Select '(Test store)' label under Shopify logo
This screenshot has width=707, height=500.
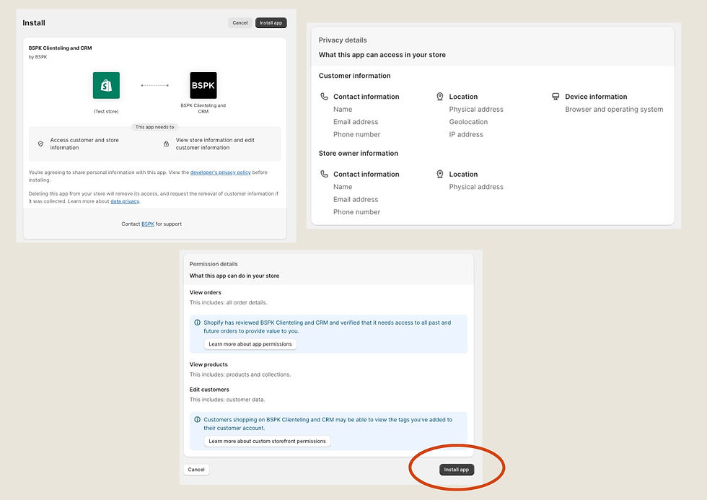106,111
